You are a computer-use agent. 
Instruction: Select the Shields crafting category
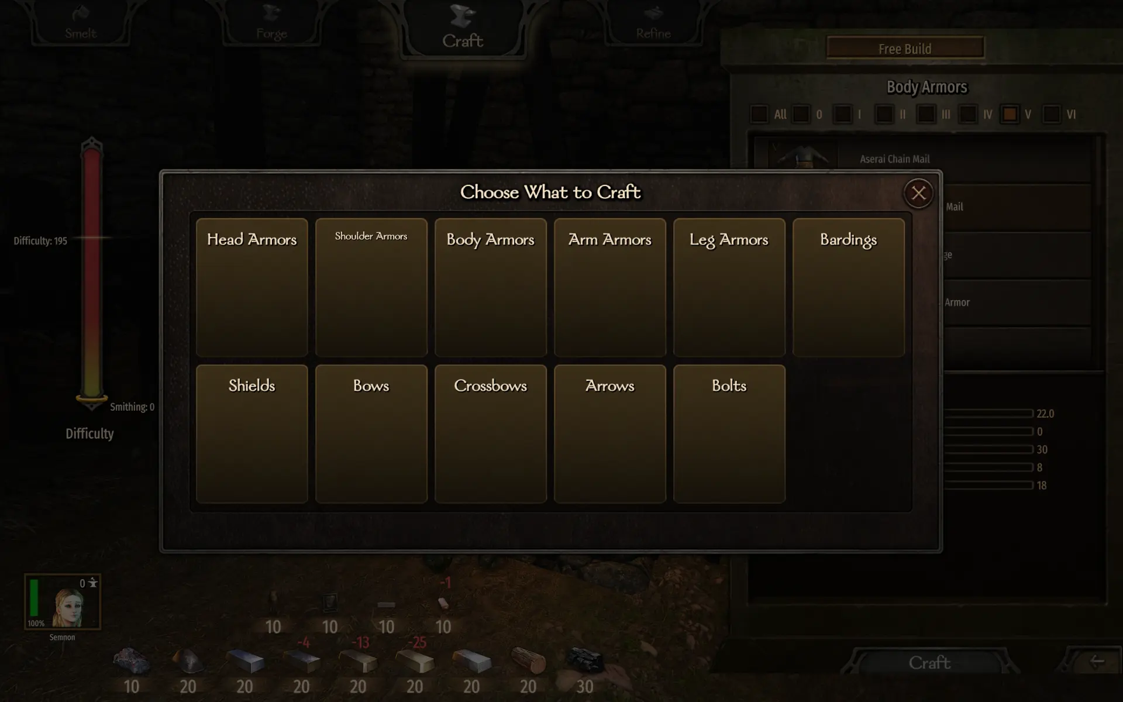252,433
